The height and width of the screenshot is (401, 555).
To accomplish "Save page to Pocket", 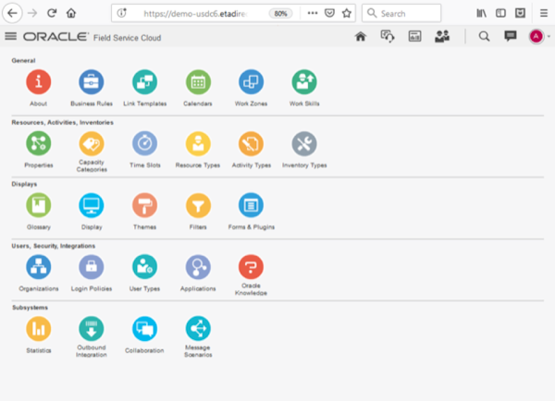I will coord(329,14).
